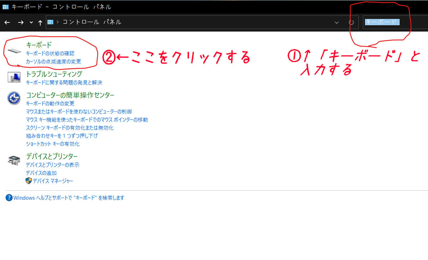Click the Ease of Access Center clock icon

point(14,97)
